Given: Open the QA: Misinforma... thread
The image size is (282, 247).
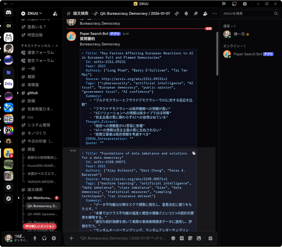Looking at the screenshot, I should [39, 198].
